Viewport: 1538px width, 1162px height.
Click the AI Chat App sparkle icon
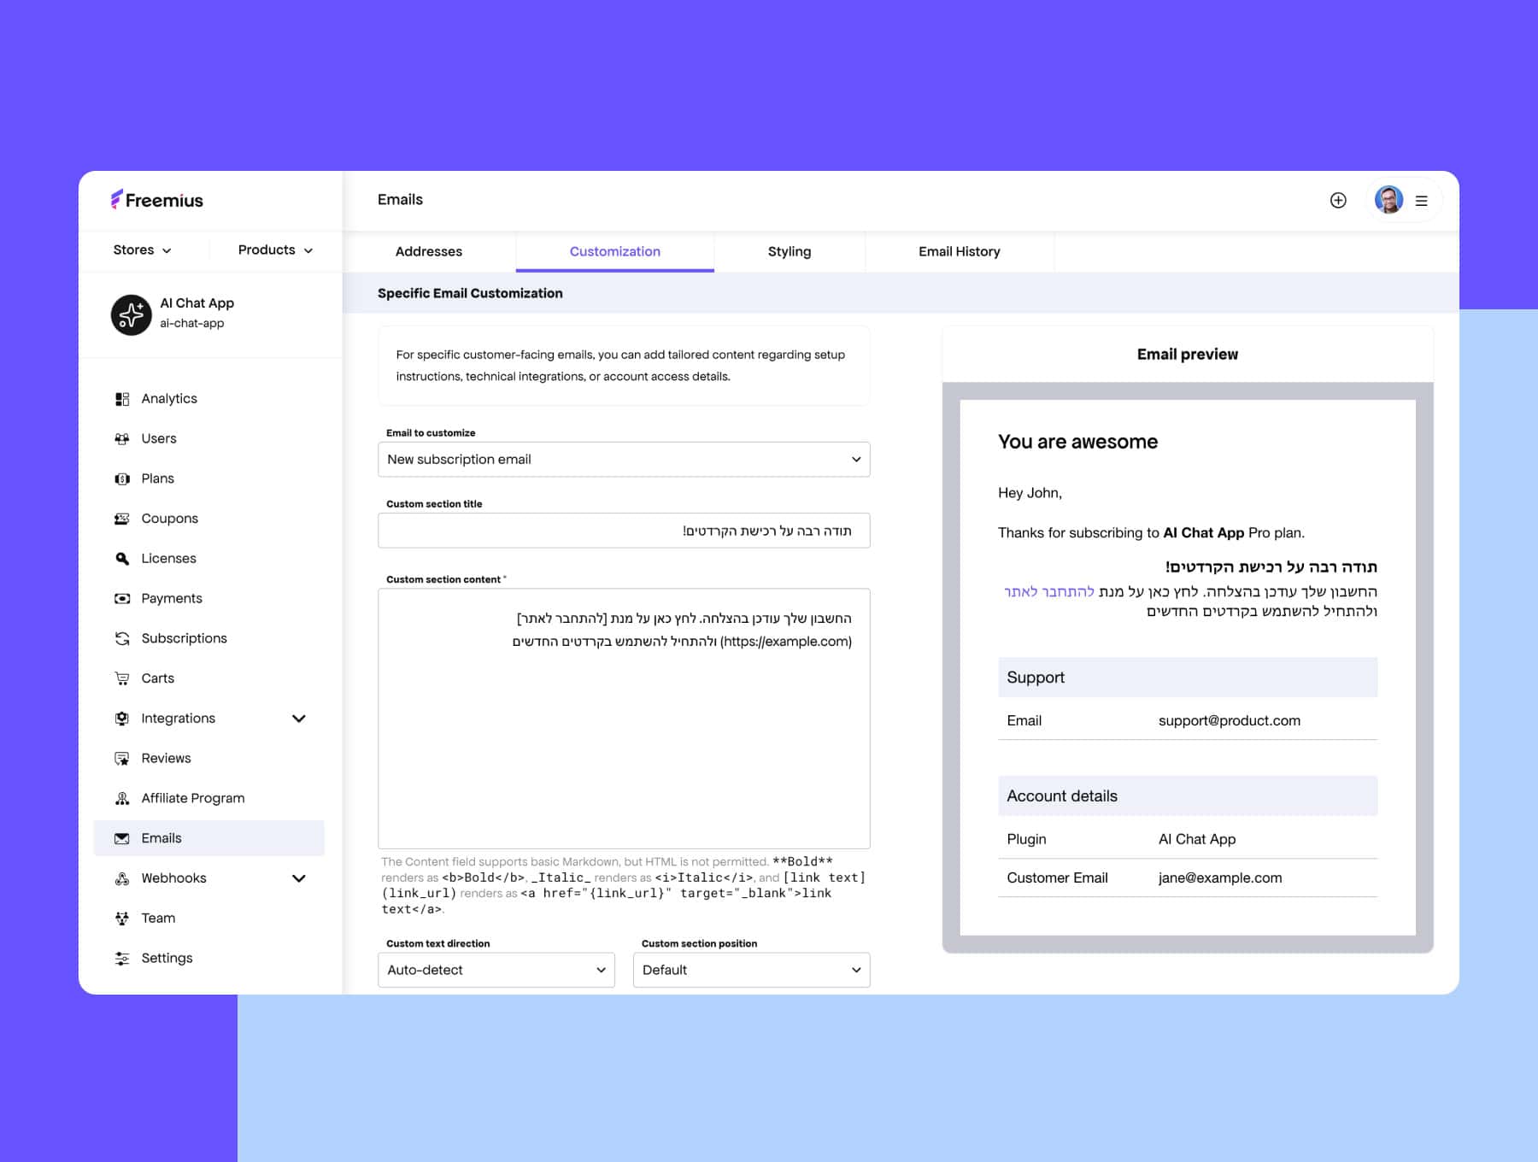pyautogui.click(x=131, y=314)
